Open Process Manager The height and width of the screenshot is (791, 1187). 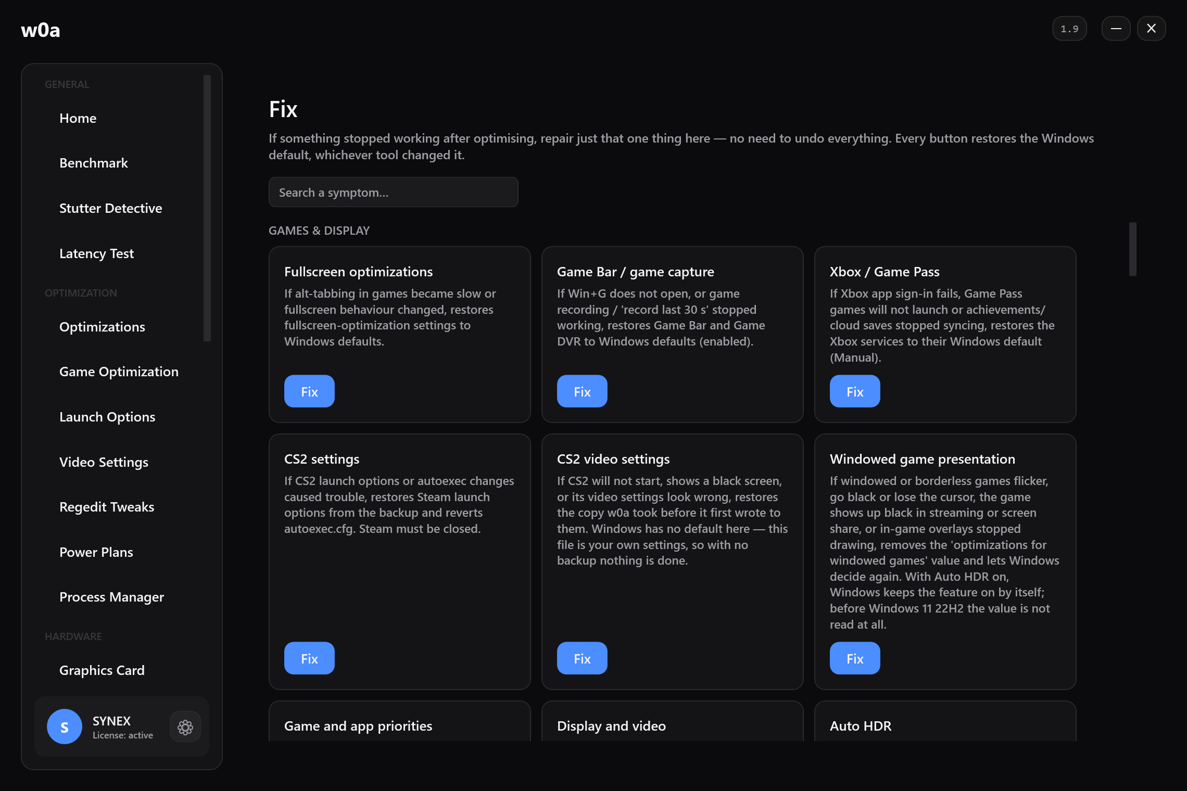[112, 597]
